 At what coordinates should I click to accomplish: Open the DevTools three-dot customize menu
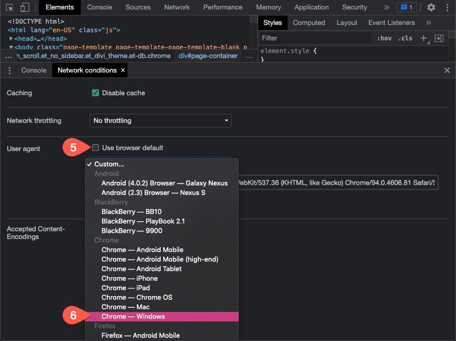tap(447, 8)
